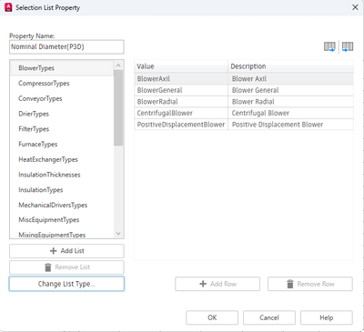Close the Selection List Property dialog
The width and height of the screenshot is (364, 332).
point(355,7)
